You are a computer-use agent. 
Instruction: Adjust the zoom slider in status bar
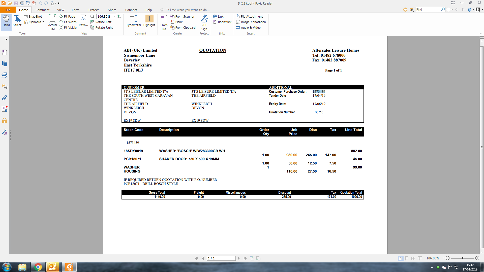[x=463, y=258]
